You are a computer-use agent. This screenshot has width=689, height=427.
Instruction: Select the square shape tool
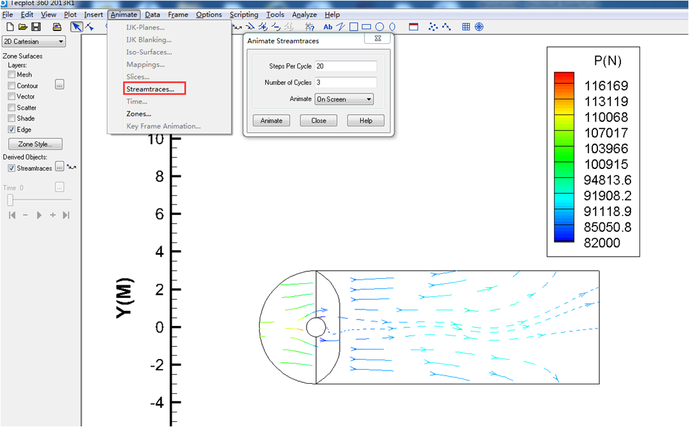click(x=353, y=27)
